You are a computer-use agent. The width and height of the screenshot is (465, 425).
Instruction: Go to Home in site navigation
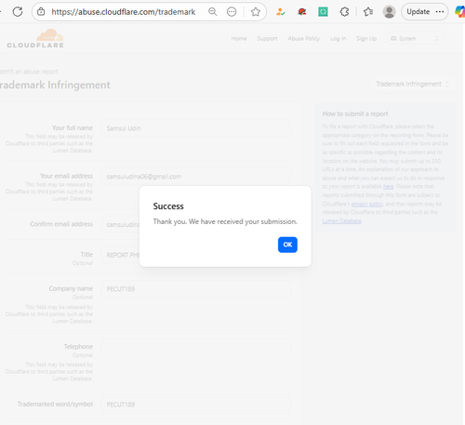239,38
